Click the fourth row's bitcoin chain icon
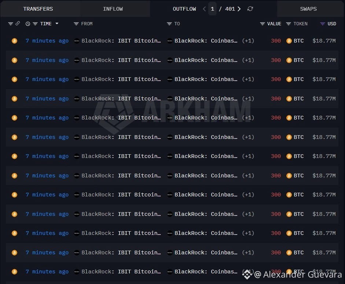 pos(15,99)
